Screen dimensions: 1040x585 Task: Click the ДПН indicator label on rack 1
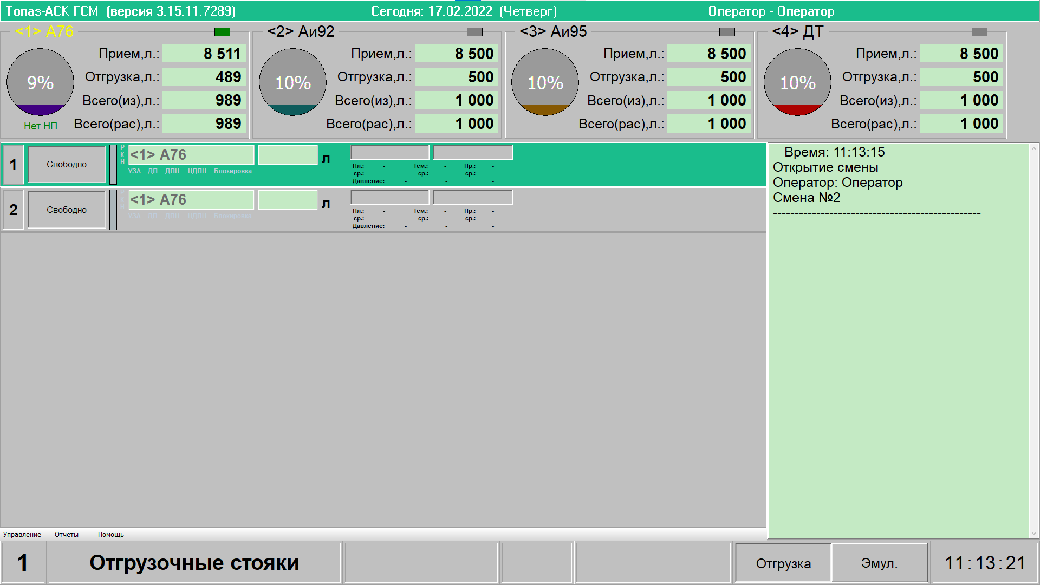point(172,171)
